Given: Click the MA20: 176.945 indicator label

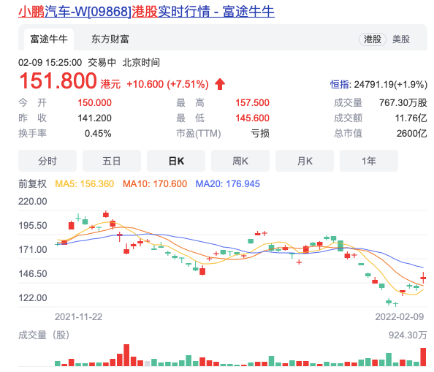Looking at the screenshot, I should point(227,183).
